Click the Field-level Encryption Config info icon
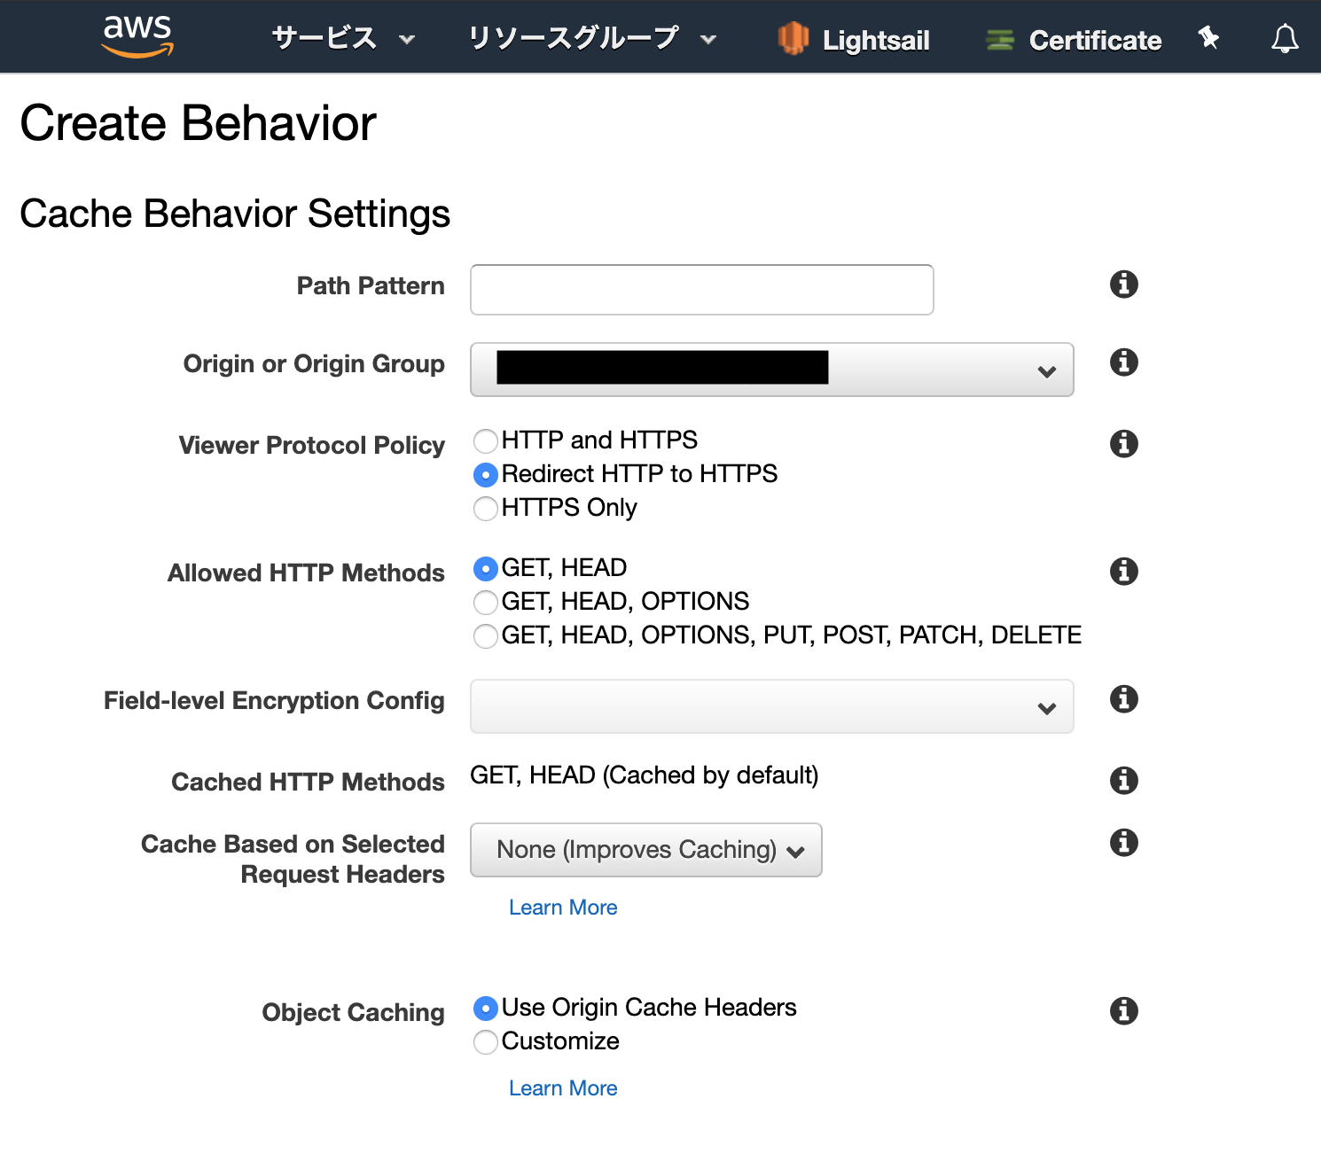This screenshot has width=1321, height=1161. [x=1123, y=699]
